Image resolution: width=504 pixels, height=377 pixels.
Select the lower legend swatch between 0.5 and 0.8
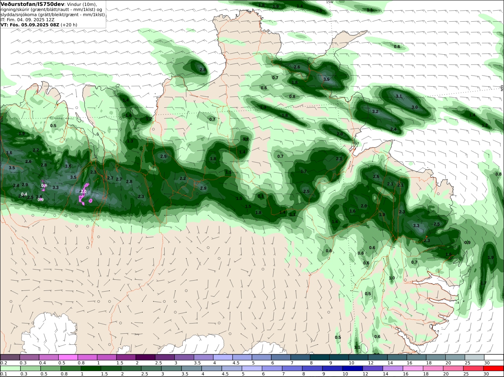[50, 368]
